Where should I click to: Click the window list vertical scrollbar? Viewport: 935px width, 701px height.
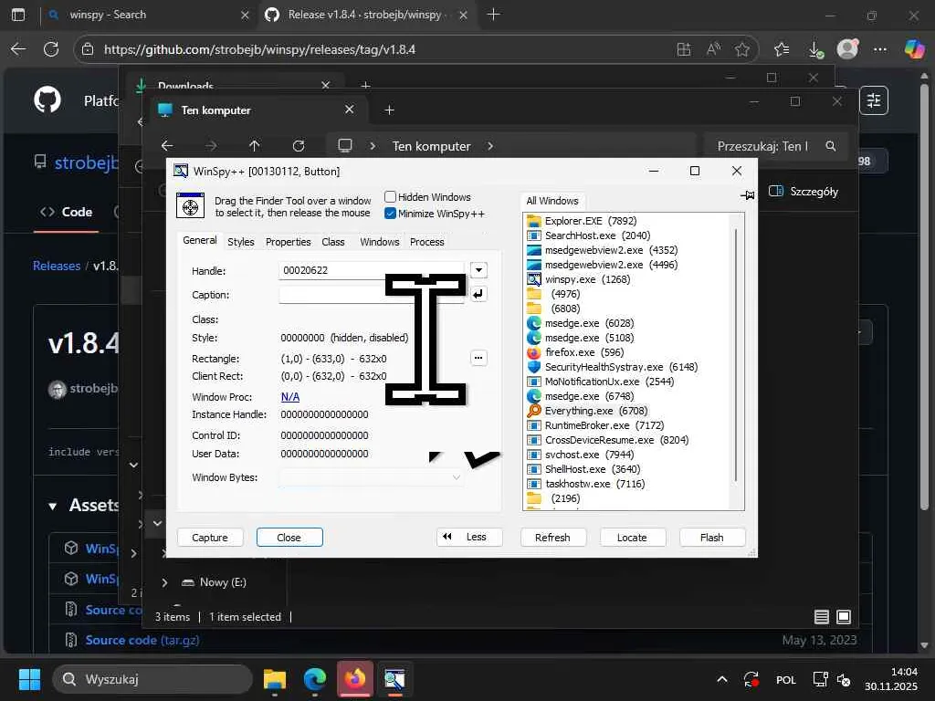pyautogui.click(x=737, y=355)
